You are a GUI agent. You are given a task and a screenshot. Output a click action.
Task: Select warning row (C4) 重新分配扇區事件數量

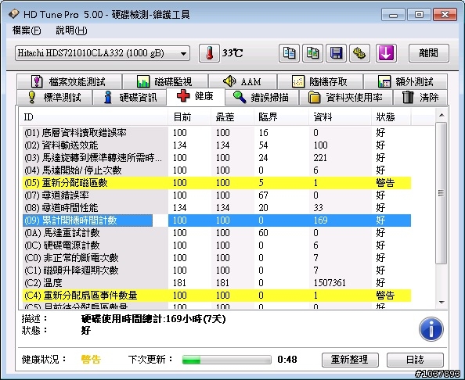click(x=217, y=296)
